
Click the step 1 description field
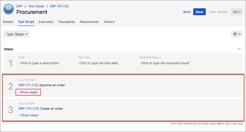pyautogui.click(x=39, y=63)
